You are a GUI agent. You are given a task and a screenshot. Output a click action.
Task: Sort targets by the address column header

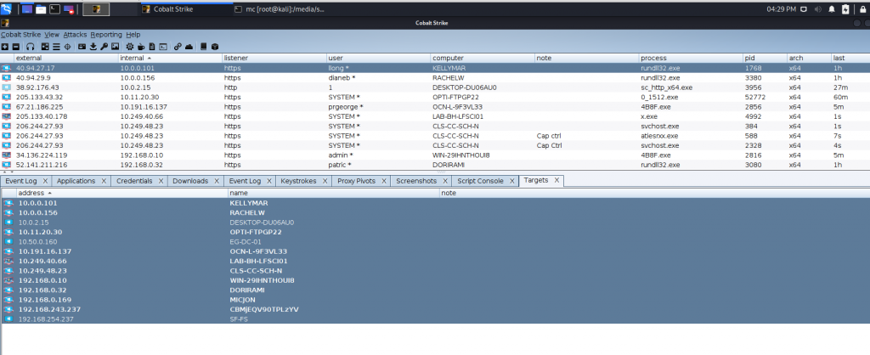[x=122, y=193]
